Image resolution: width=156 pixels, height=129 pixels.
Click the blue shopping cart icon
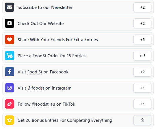tap(10, 56)
